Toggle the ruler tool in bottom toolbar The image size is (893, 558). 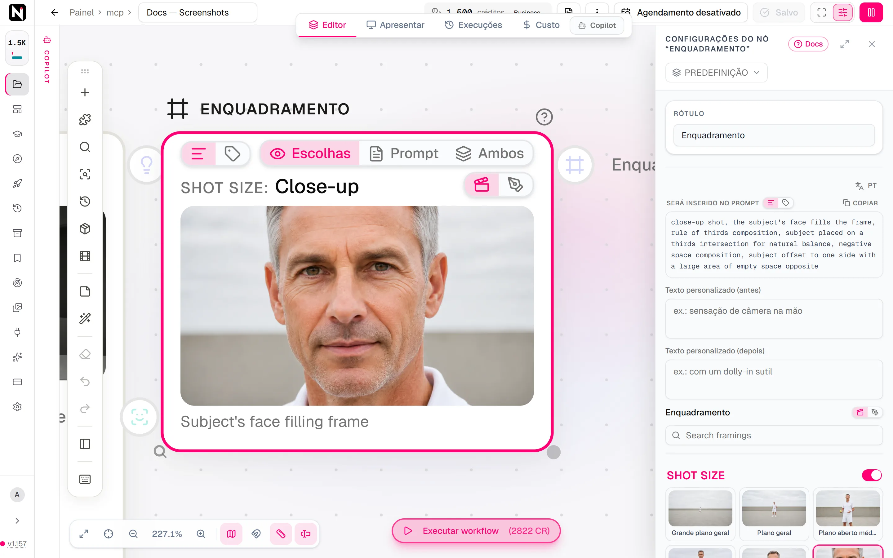pos(281,534)
